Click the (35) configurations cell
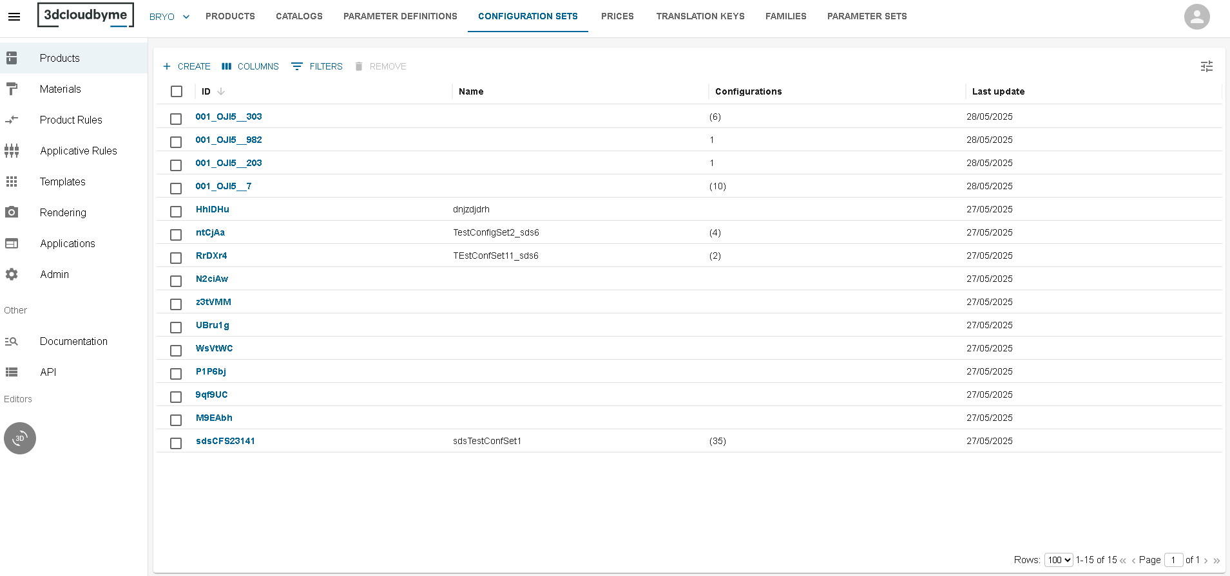 point(718,441)
